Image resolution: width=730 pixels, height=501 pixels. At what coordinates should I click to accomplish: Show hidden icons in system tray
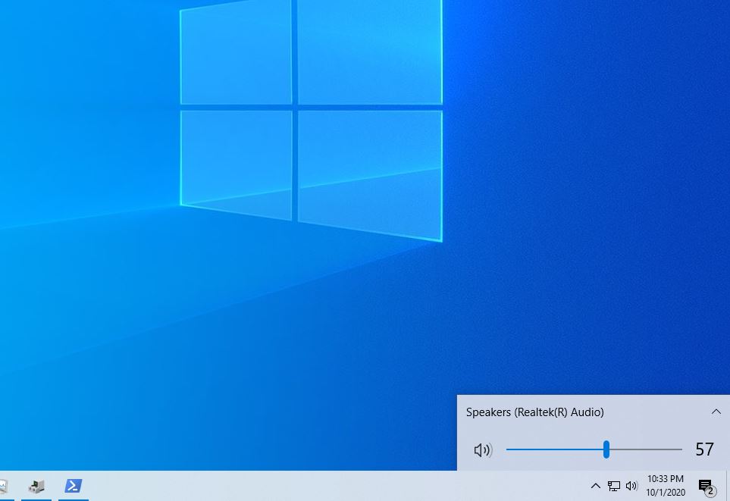(x=596, y=486)
